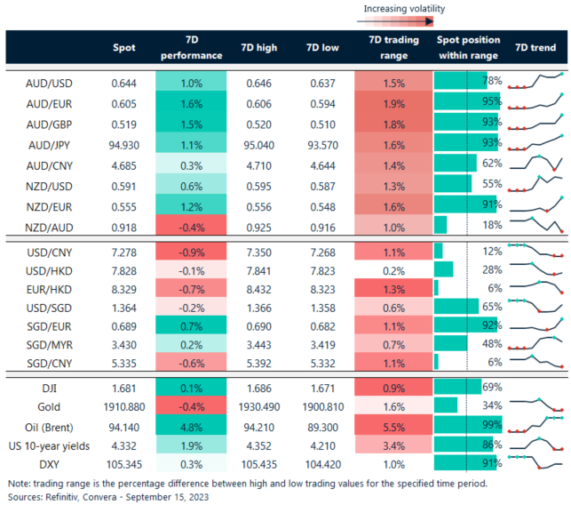Click the Gold 7D trend sparkline
Viewport: 571px width, 505px height.
coord(536,406)
